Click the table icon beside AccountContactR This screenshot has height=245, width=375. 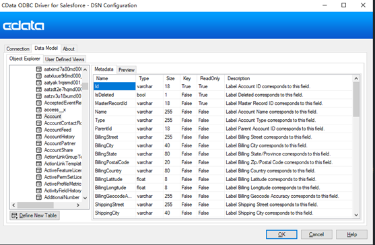point(39,123)
